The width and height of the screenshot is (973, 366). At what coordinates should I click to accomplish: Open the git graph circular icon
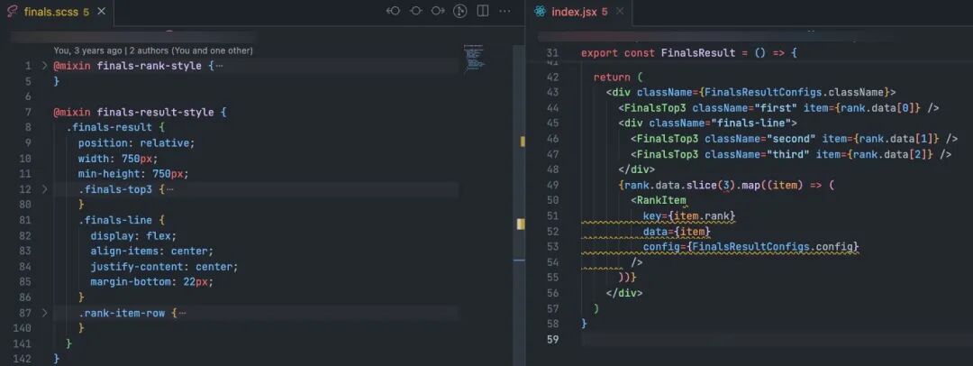point(459,11)
